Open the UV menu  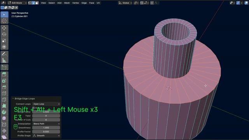pyautogui.click(x=98, y=3)
